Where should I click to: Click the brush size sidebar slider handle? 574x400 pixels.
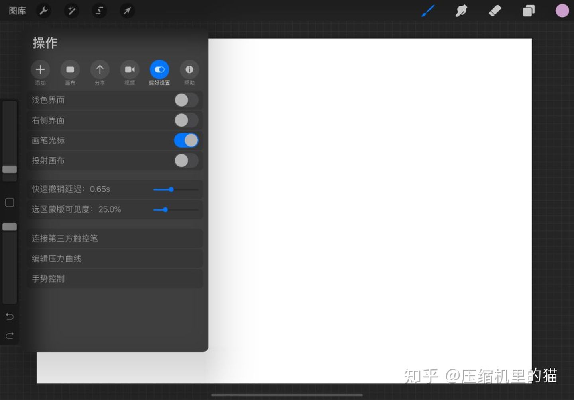[x=10, y=169]
